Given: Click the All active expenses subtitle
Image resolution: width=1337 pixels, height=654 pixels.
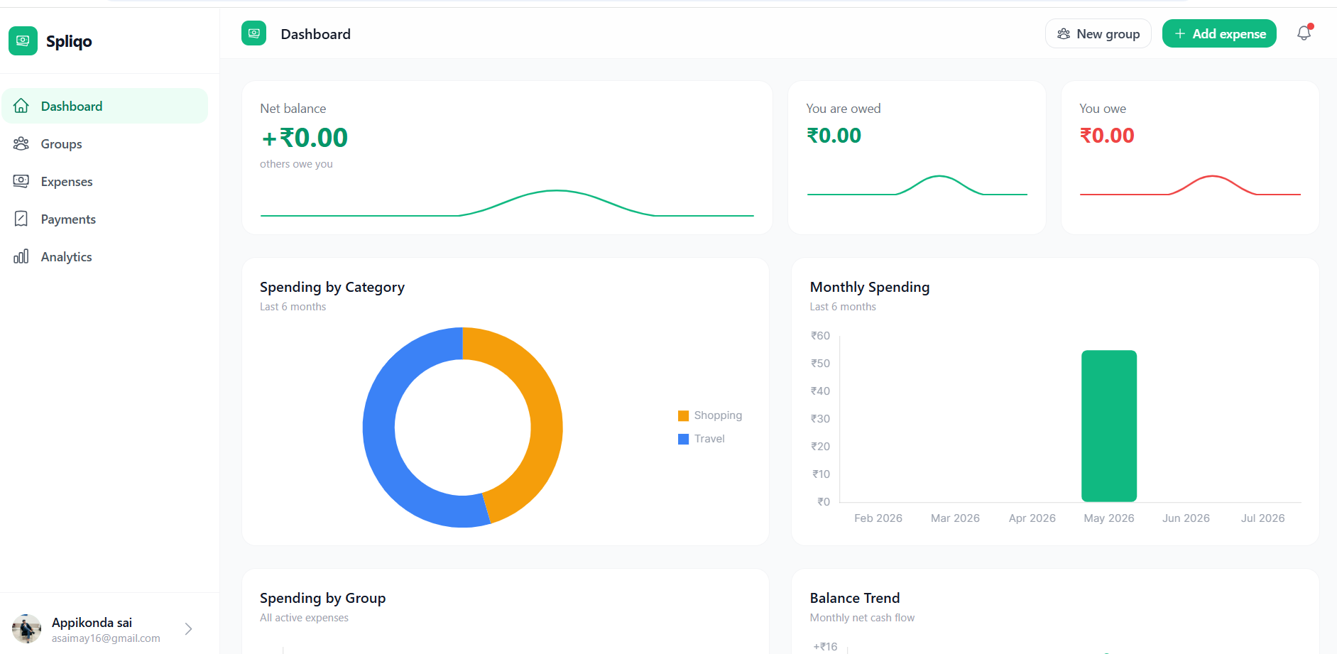Looking at the screenshot, I should point(304,618).
